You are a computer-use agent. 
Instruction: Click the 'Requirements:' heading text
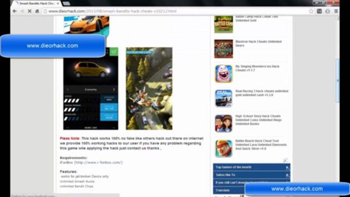coord(74,158)
